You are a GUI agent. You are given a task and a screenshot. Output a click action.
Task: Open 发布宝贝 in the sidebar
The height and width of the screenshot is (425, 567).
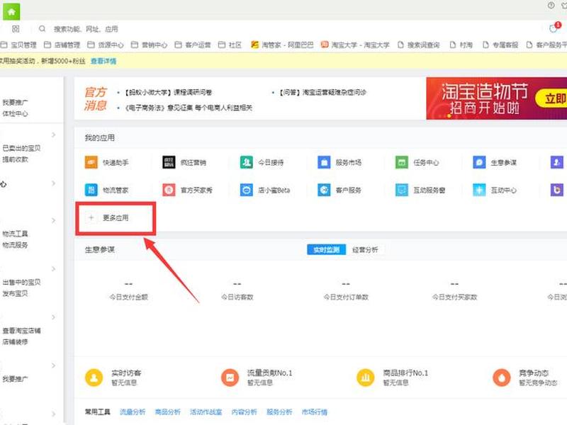click(15, 293)
